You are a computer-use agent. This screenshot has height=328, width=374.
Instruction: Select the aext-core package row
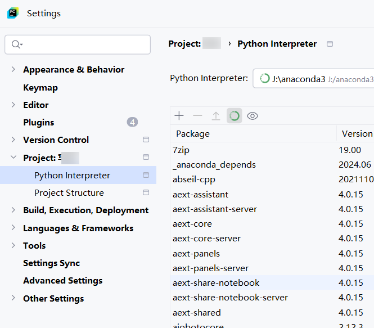click(x=272, y=224)
